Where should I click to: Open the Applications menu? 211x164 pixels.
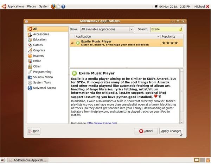(x=15, y=6)
